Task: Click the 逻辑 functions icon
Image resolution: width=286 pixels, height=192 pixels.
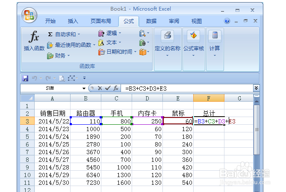Action: 101,33
